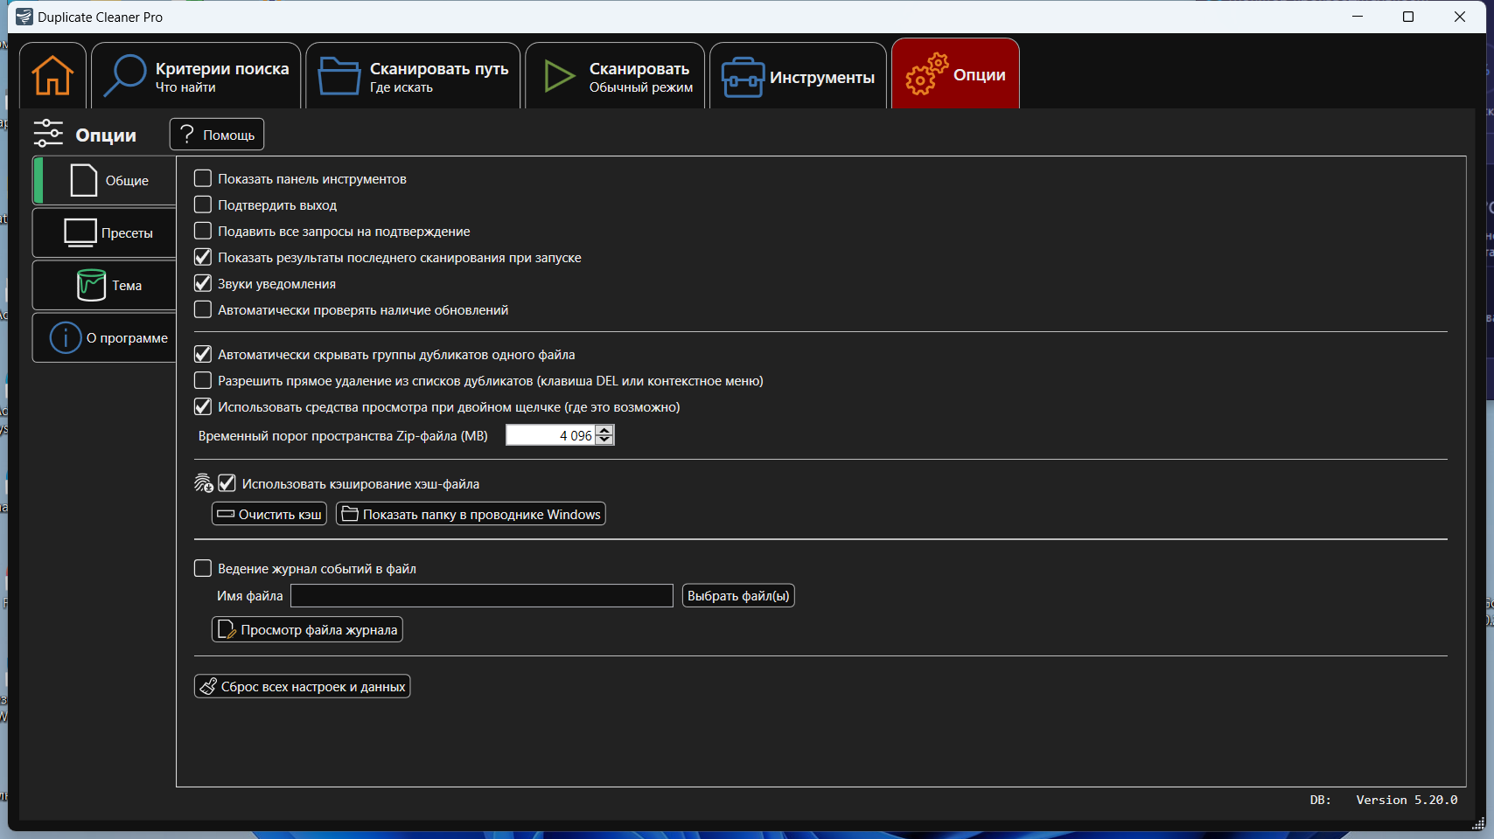Image resolution: width=1494 pixels, height=839 pixels.
Task: Click Сброс всех настроек и данных
Action: (302, 686)
